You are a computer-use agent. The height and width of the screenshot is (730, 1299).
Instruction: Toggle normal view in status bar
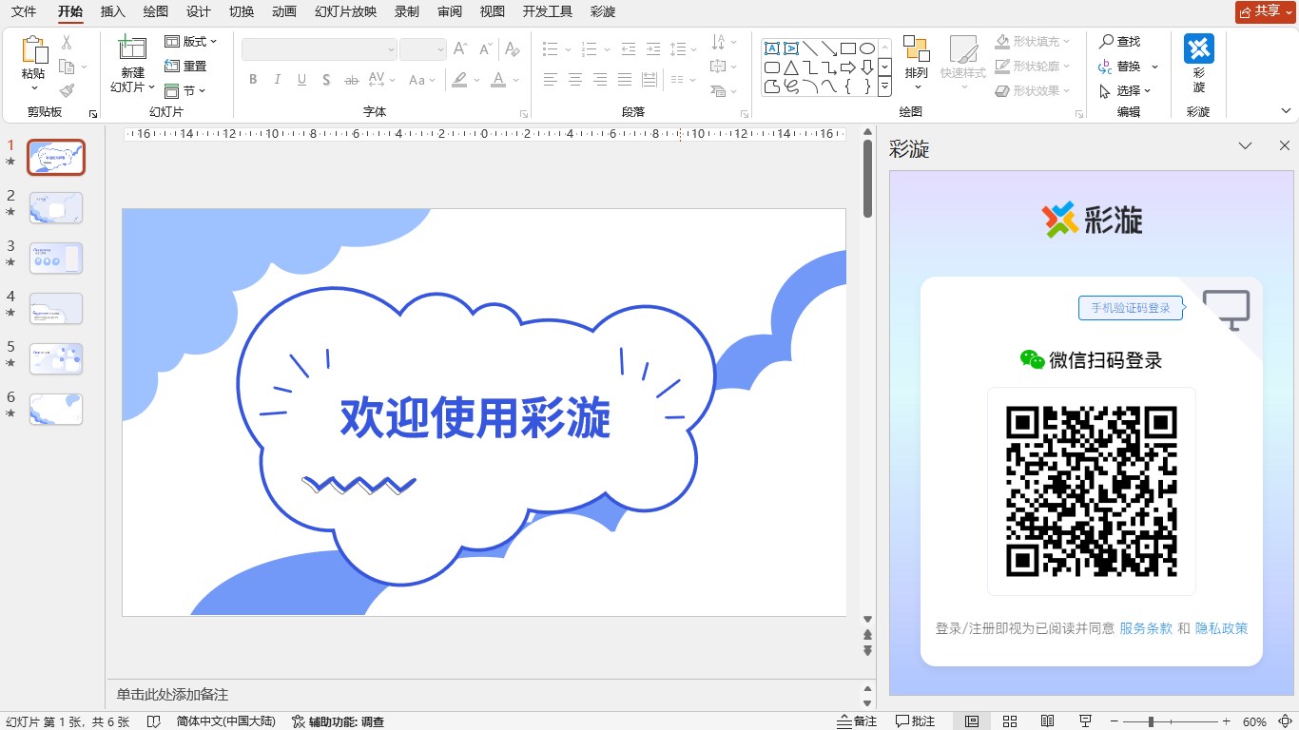(972, 721)
